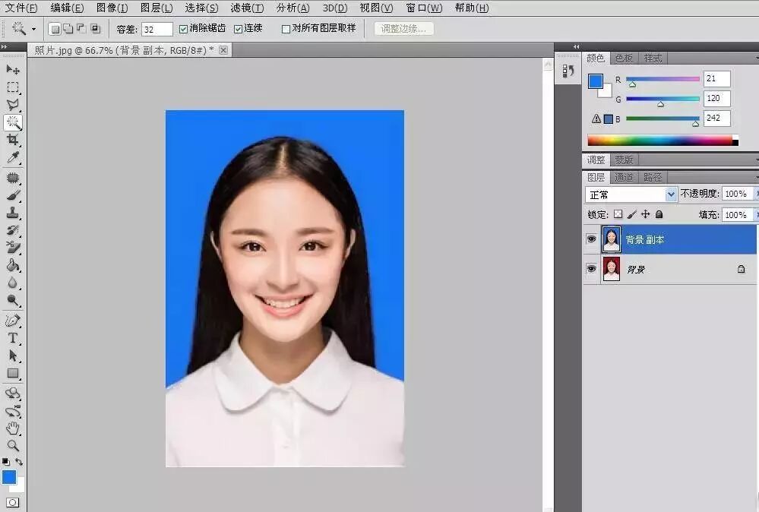
Task: Open the 不透明度 slider arrow
Action: point(756,194)
